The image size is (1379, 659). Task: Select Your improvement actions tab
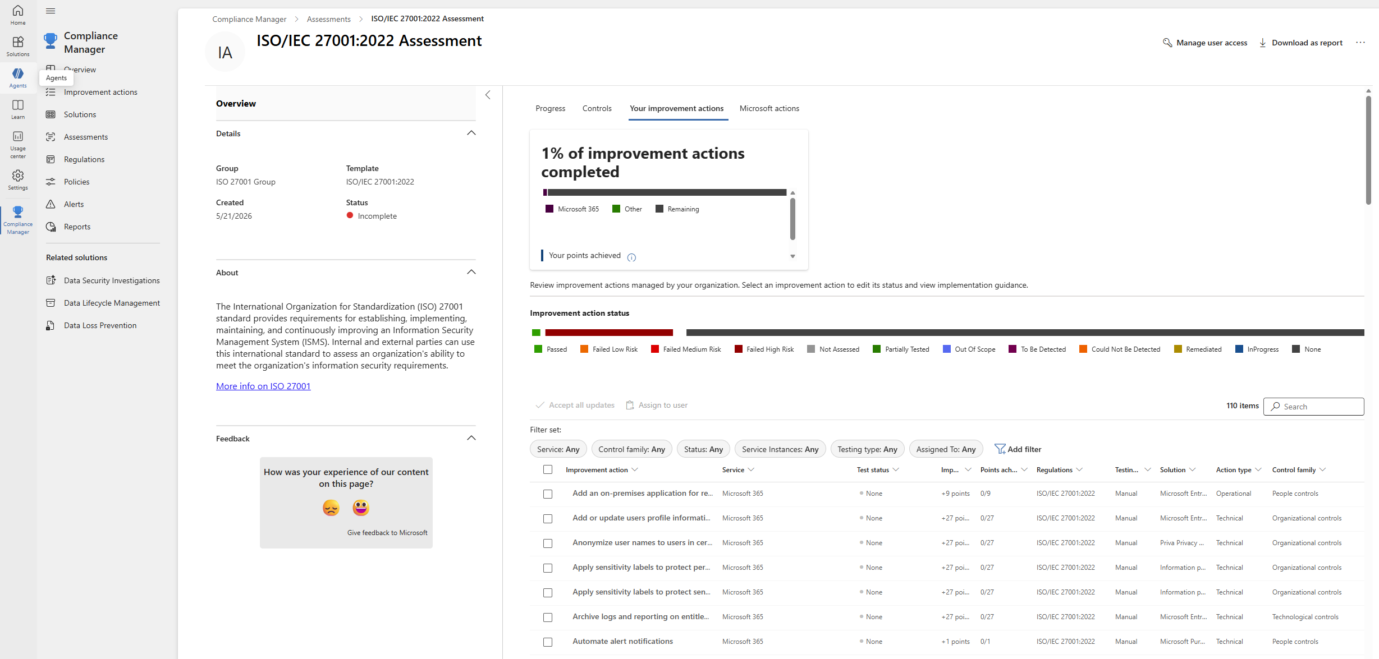(x=676, y=108)
